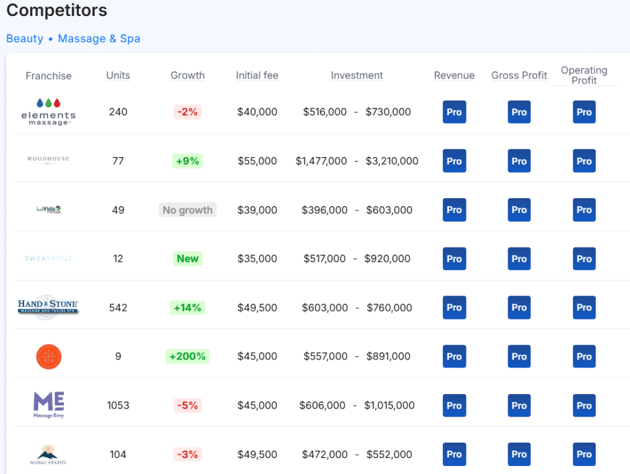The width and height of the screenshot is (630, 474).
Task: Unlock Woodhouse operating profit with Pro button
Action: (x=584, y=161)
